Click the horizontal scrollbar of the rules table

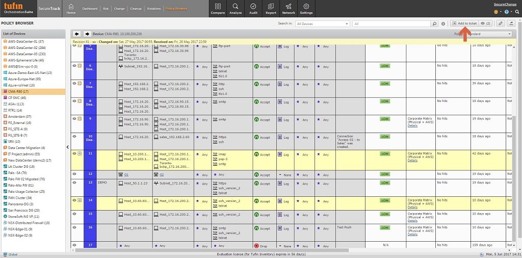(212, 250)
